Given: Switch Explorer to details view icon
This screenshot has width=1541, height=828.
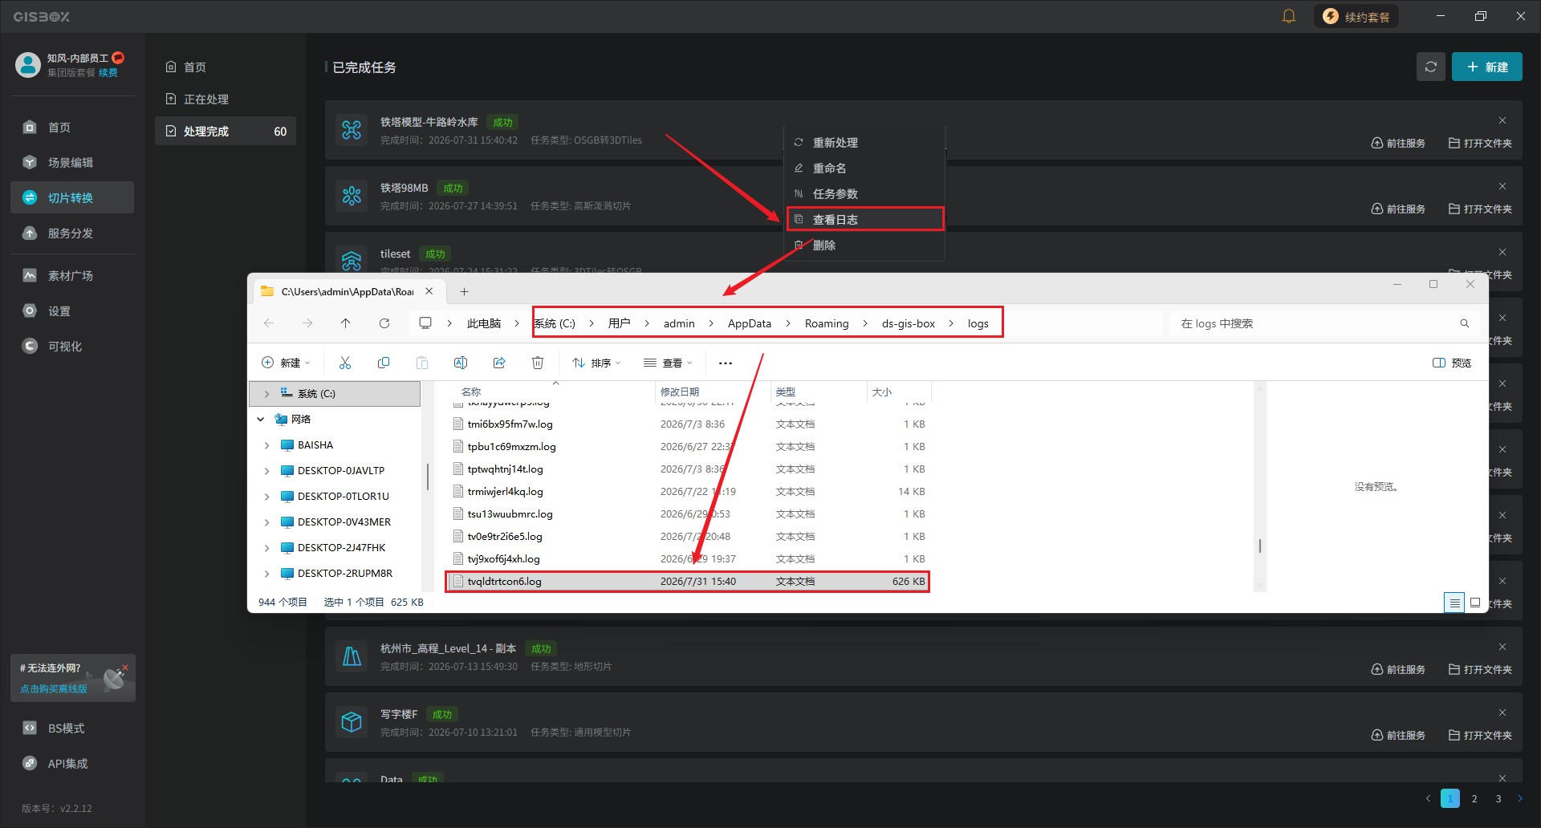Looking at the screenshot, I should (x=1454, y=603).
